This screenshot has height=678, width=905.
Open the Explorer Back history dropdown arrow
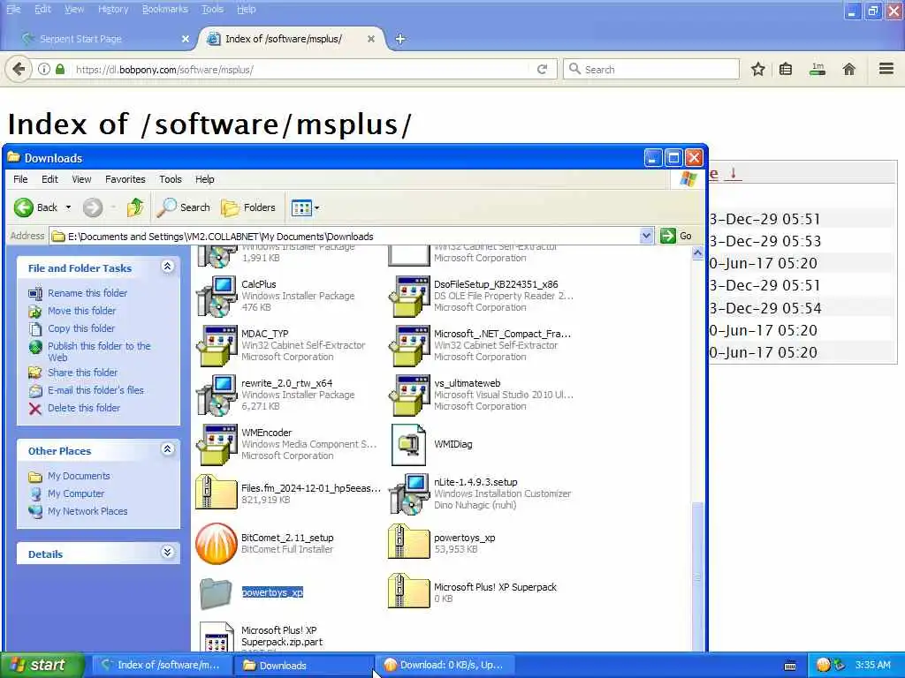click(x=68, y=207)
